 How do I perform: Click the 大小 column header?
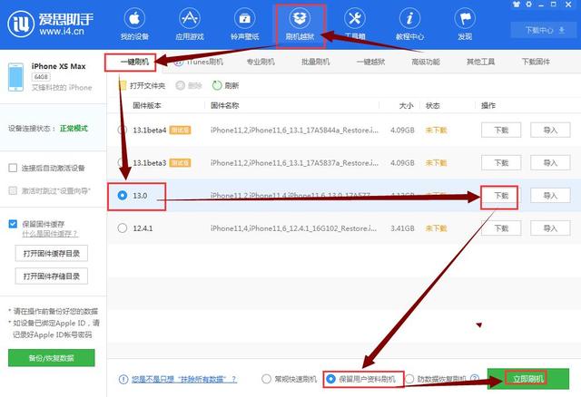(x=406, y=105)
